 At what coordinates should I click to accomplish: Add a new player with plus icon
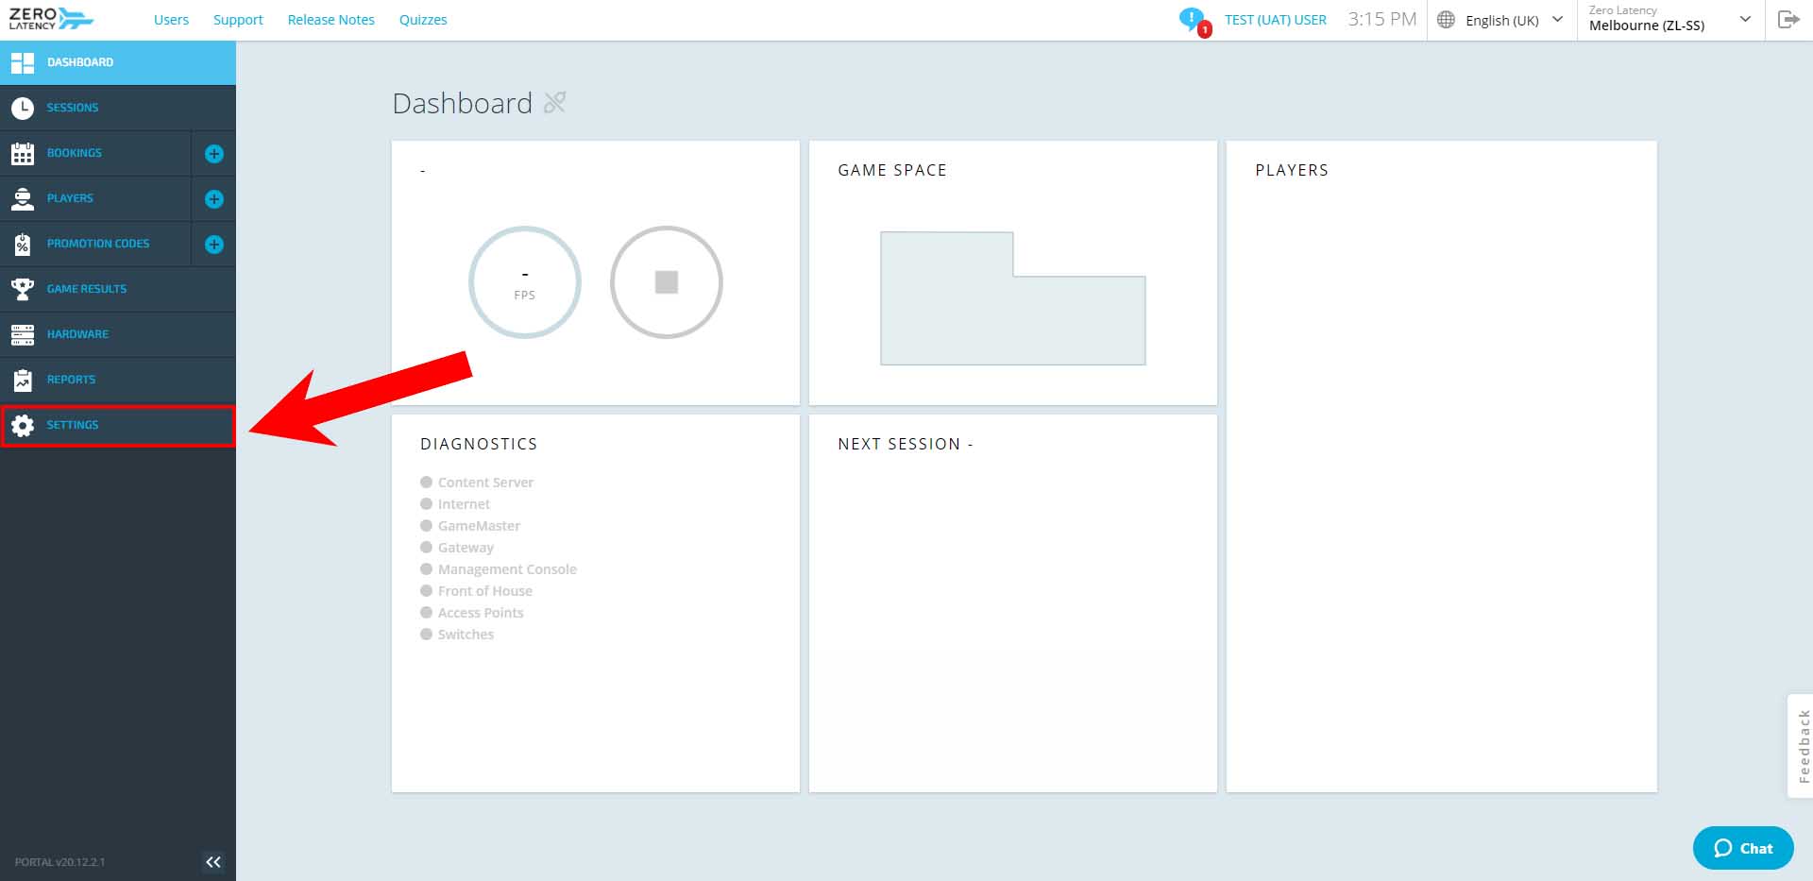(214, 199)
